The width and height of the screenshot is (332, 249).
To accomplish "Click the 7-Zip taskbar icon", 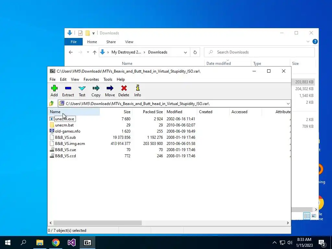I will click(x=88, y=243).
